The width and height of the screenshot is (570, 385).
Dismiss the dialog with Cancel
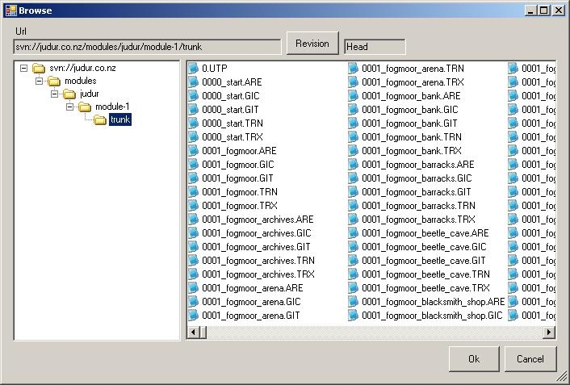tap(530, 359)
